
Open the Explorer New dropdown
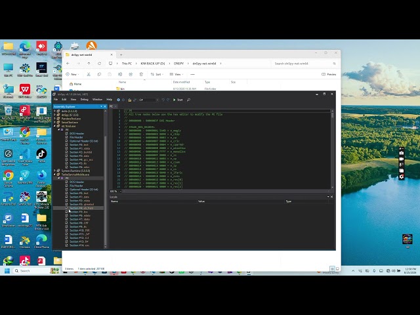73,74
